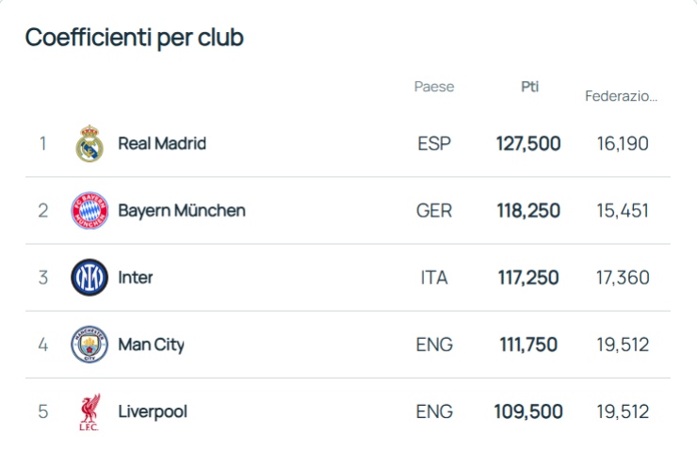Image resolution: width=697 pixels, height=452 pixels.
Task: Click Inter's 17,360 federation coefficient
Action: tap(623, 278)
